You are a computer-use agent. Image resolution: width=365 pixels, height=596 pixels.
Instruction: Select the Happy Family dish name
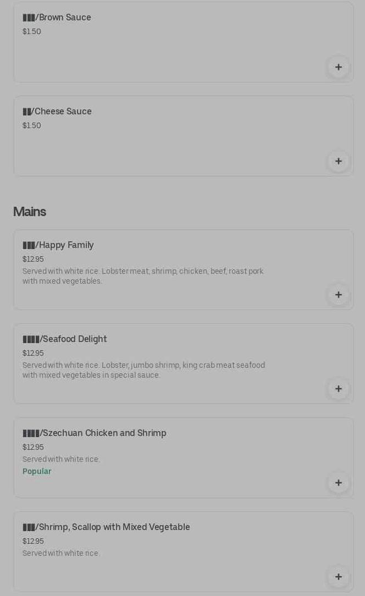[58, 245]
